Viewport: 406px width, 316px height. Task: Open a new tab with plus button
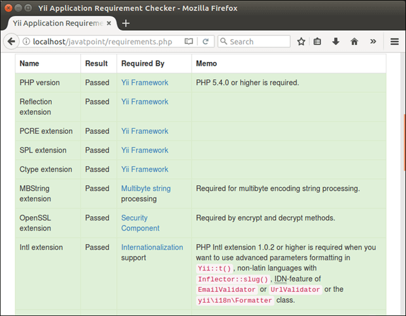tap(126, 23)
